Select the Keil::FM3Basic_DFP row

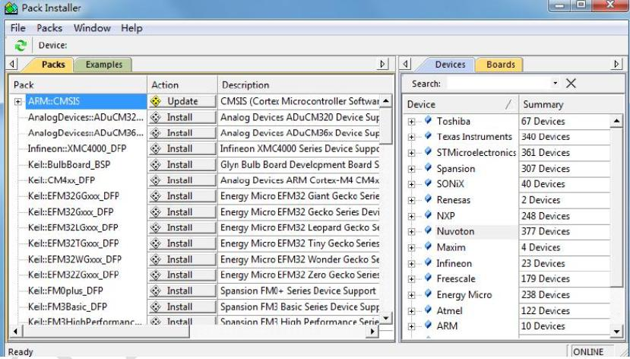68,307
